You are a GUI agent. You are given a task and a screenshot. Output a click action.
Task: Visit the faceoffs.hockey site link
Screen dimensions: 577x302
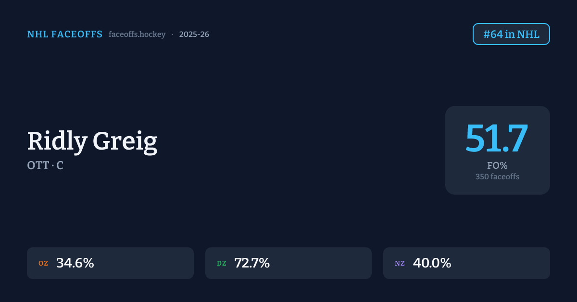click(x=137, y=35)
